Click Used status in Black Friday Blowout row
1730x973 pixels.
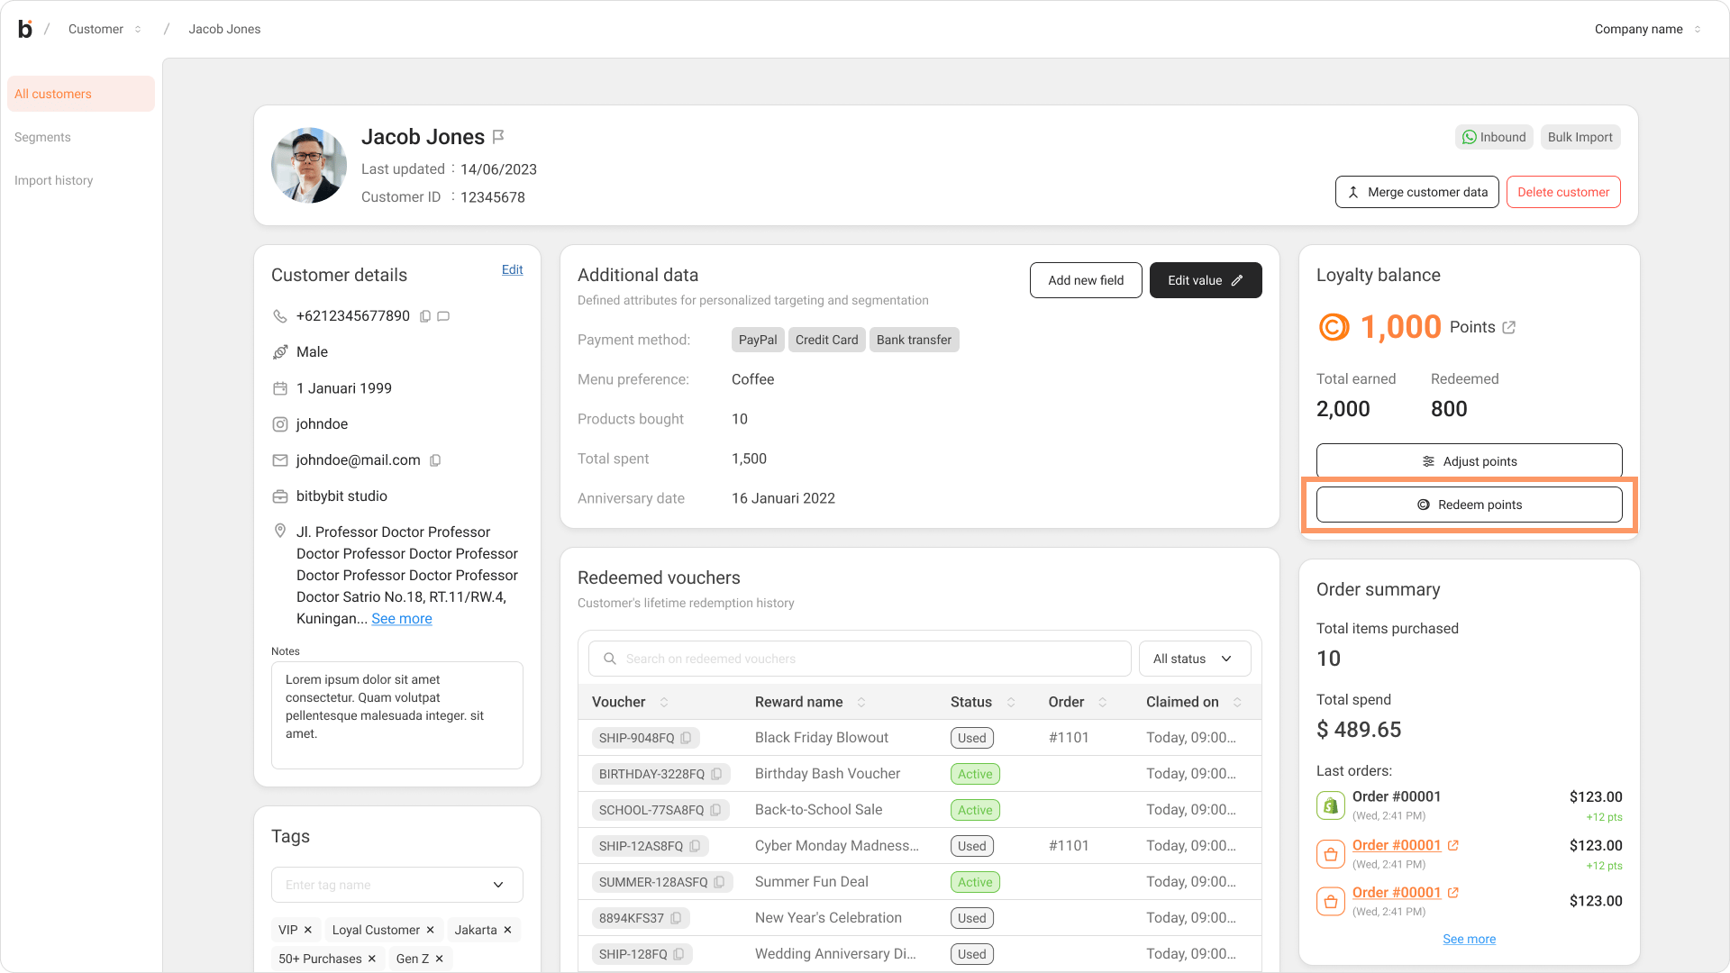pos(972,738)
